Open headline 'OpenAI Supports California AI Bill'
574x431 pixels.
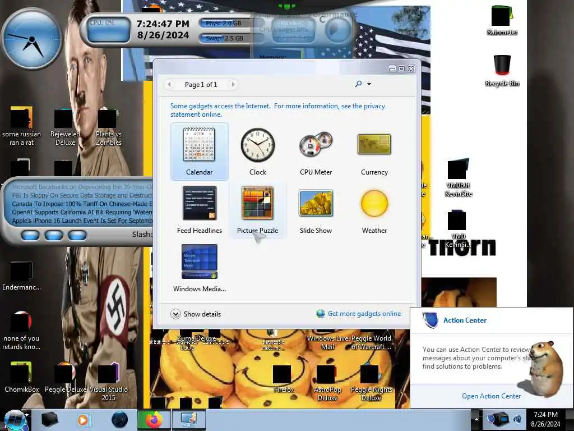(x=82, y=212)
